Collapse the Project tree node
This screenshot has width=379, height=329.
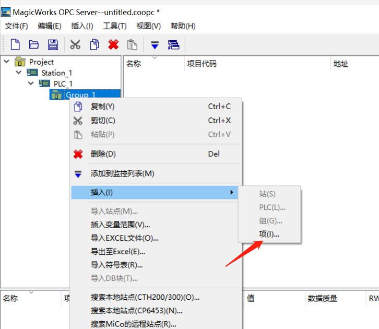[x=7, y=62]
